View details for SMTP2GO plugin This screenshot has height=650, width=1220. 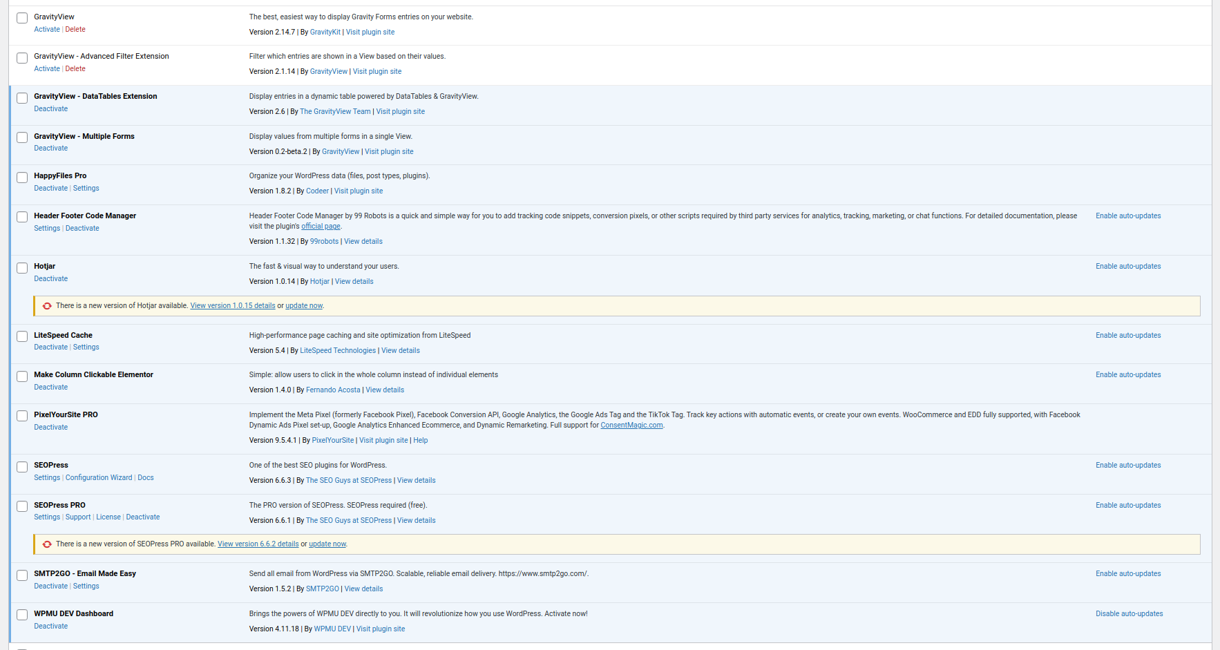363,589
